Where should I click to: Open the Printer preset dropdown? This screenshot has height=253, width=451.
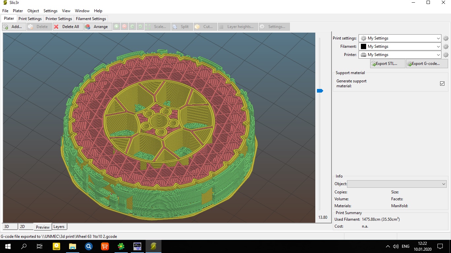400,55
